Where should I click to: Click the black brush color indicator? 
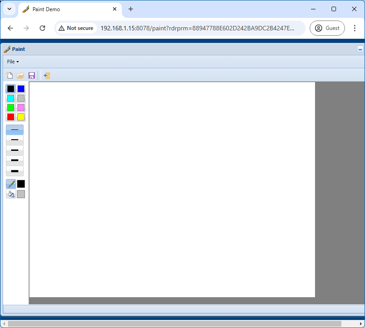pos(21,184)
